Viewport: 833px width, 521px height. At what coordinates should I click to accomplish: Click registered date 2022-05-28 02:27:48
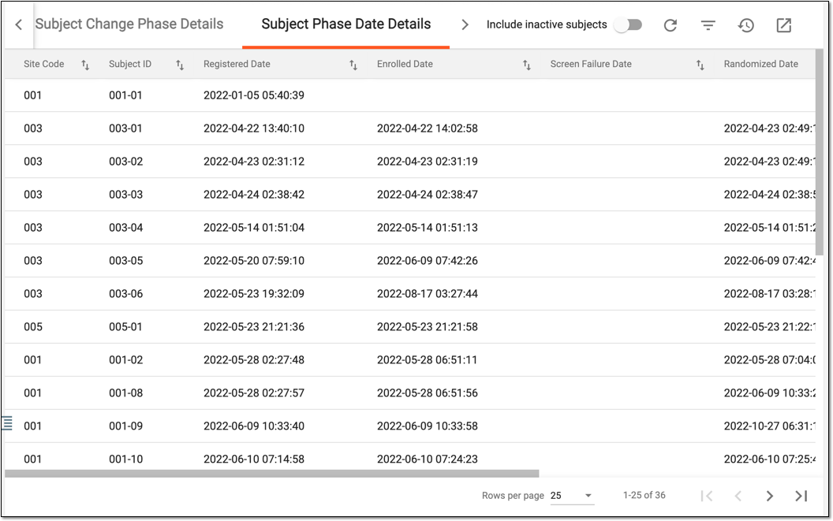point(254,359)
